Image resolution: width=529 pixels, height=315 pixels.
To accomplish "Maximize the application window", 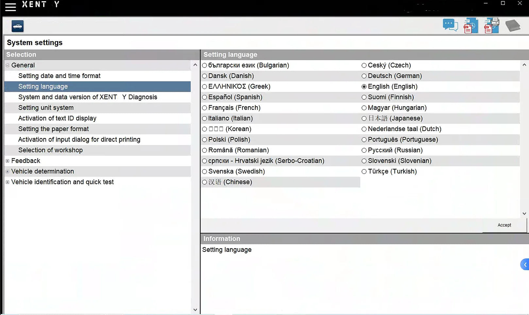I will [503, 3].
